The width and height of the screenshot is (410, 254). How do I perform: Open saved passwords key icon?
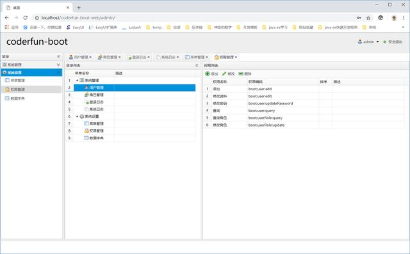(x=359, y=18)
